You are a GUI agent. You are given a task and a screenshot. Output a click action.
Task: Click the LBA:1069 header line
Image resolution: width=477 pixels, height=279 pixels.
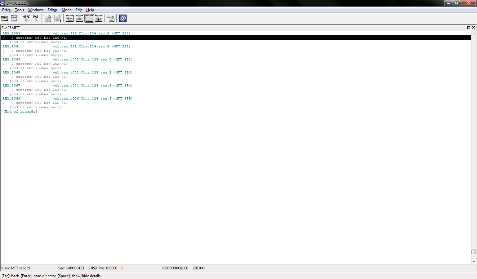point(68,99)
